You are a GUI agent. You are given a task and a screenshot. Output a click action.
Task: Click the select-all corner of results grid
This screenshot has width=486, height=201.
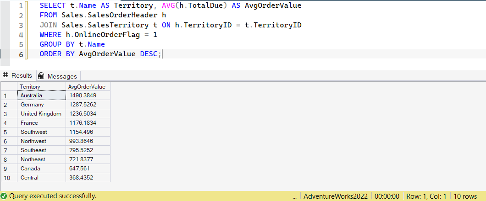click(x=9, y=86)
